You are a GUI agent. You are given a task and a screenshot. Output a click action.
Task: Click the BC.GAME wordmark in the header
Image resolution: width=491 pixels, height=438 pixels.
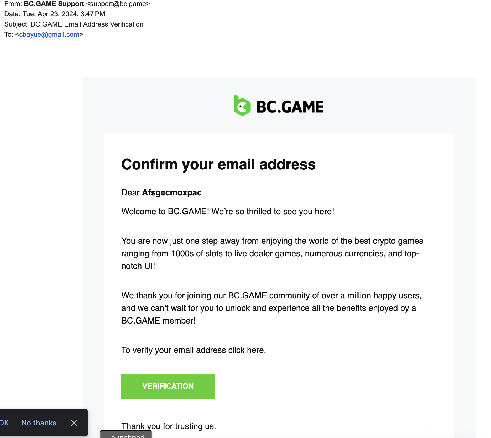(x=290, y=107)
